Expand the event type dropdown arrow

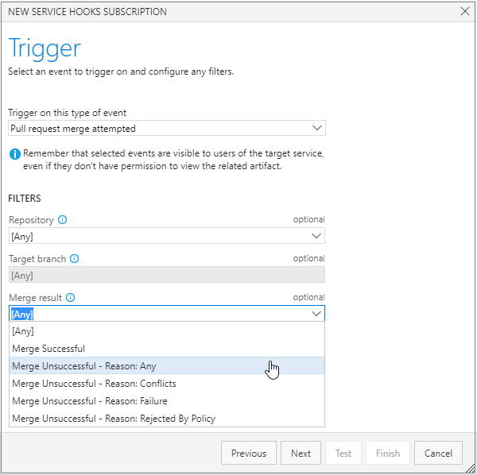point(316,128)
